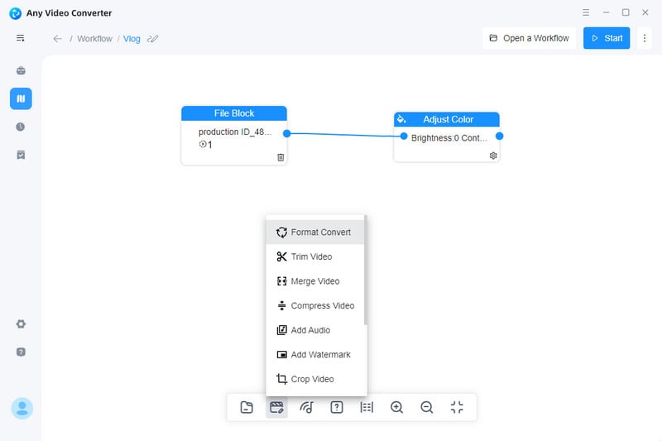The image size is (662, 441).
Task: Select the Workflow sidebar icon
Action: (x=21, y=98)
